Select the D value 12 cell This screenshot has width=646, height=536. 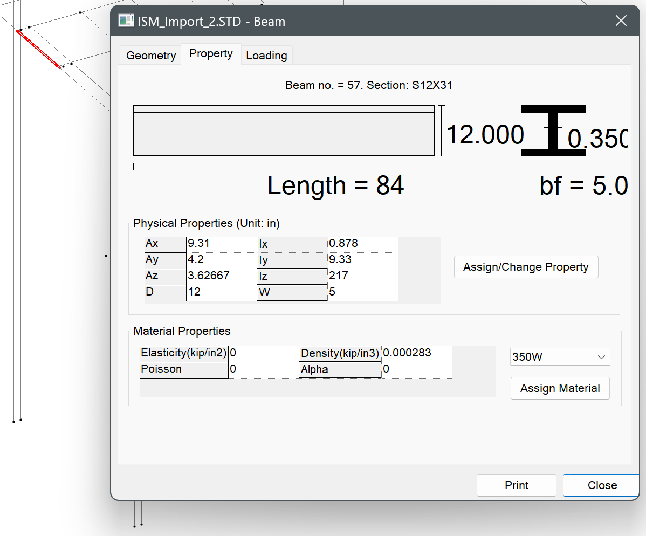[x=221, y=292]
